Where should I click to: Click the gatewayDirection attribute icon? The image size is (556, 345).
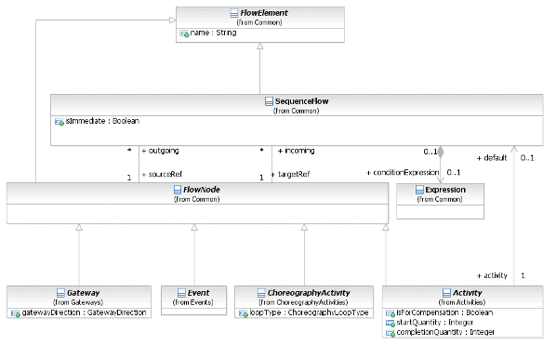click(16, 313)
